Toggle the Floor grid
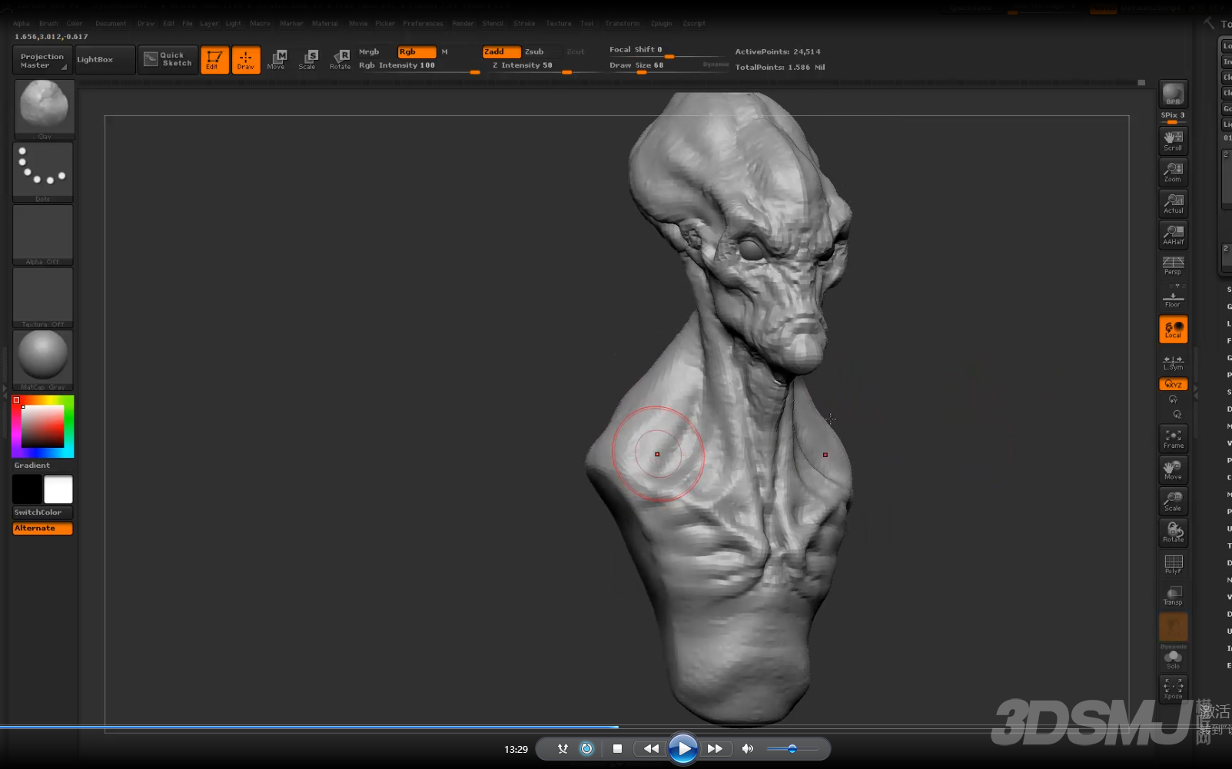The image size is (1232, 769). (x=1173, y=297)
